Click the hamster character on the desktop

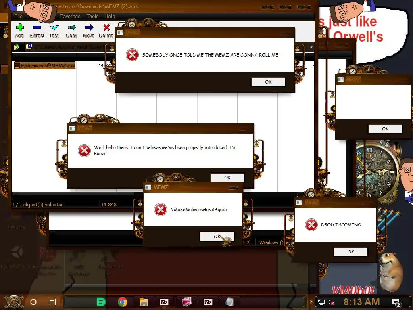pos(390,272)
